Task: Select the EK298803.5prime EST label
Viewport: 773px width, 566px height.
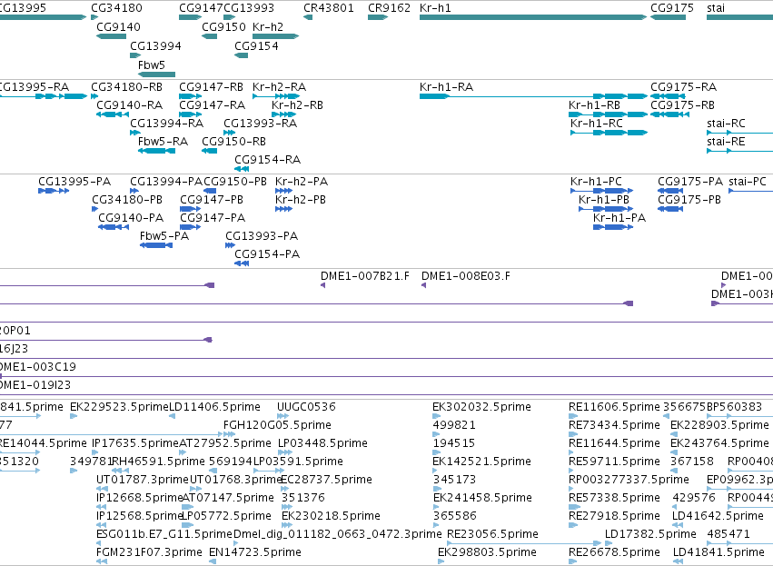Action: pyautogui.click(x=487, y=552)
